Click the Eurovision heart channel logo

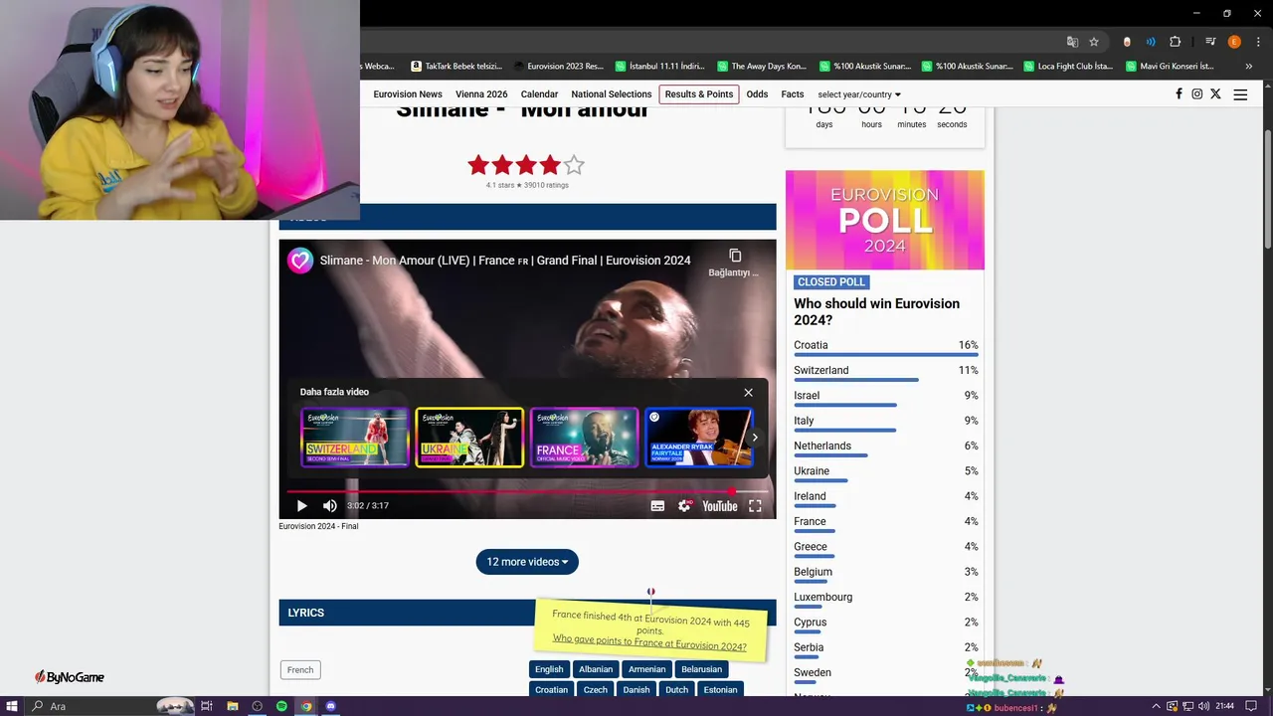coord(300,261)
